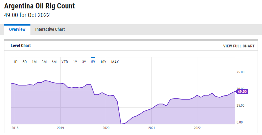Switch chart to 3M range
The height and width of the screenshot is (135, 262).
[x=44, y=62]
